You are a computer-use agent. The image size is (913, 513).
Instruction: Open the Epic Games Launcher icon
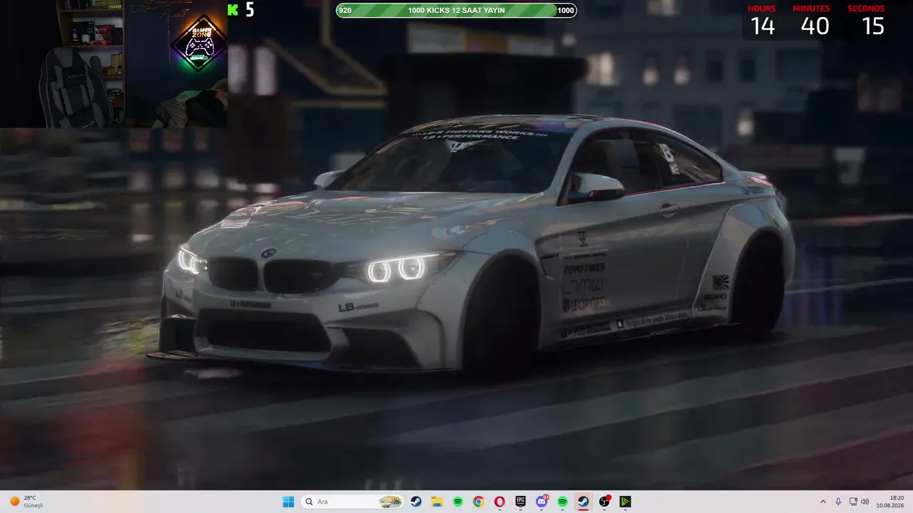point(521,502)
